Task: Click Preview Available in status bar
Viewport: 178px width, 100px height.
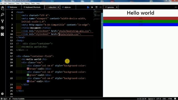Action: pos(18,99)
